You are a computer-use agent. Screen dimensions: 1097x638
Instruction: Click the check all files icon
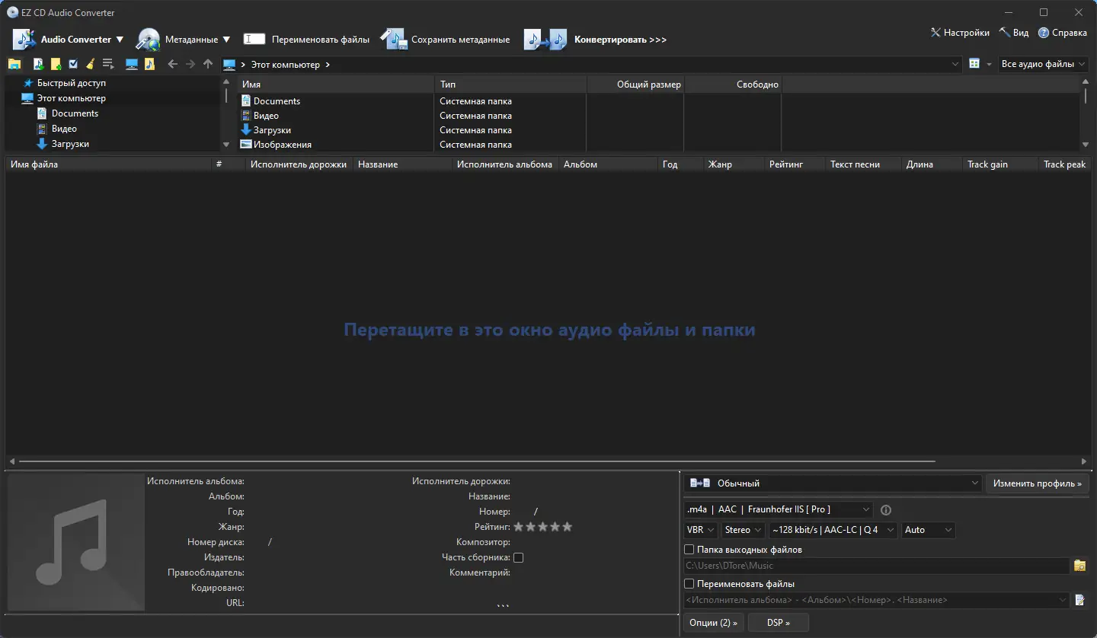pos(72,64)
